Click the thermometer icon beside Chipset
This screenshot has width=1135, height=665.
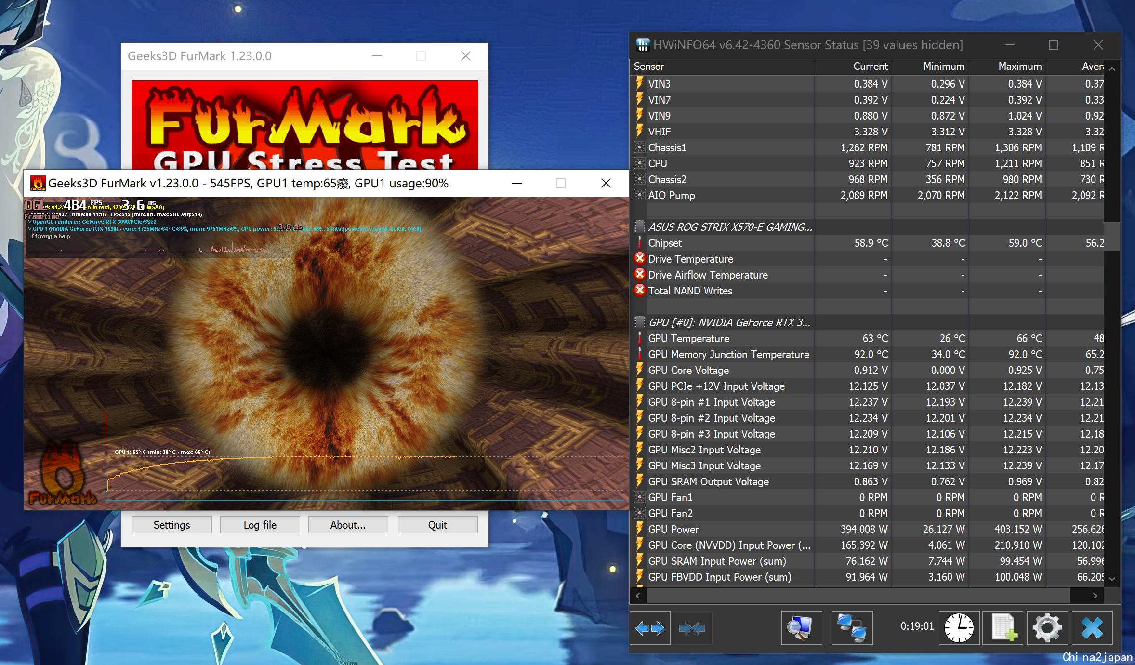[x=640, y=243]
